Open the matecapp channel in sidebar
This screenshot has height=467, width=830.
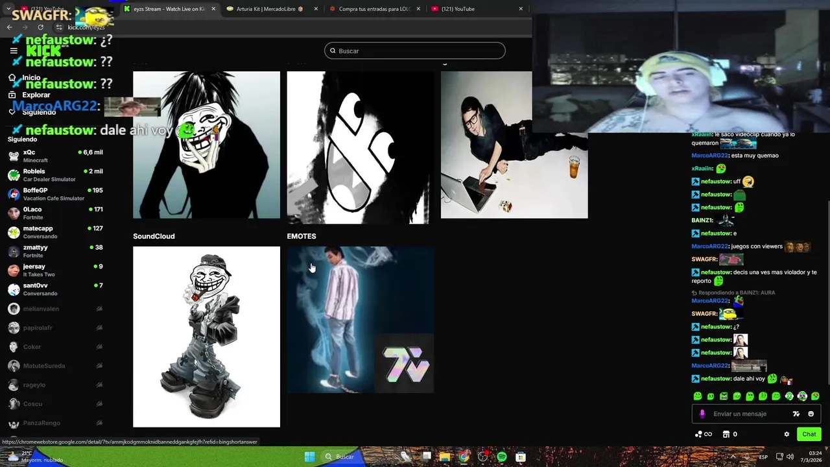[x=55, y=232]
